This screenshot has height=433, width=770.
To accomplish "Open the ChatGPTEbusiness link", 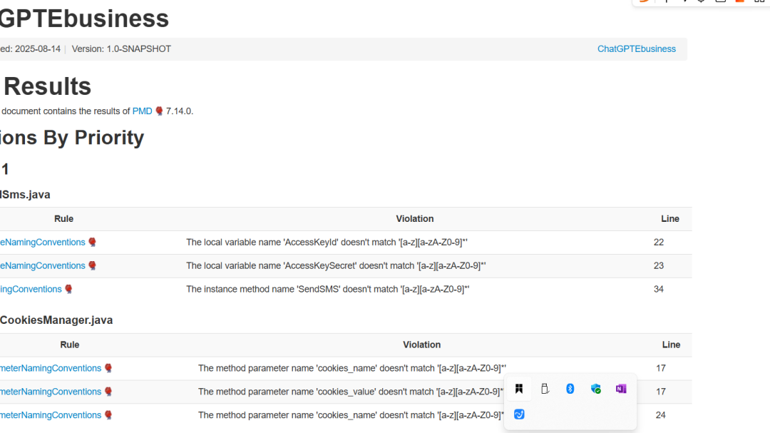I will (x=637, y=49).
